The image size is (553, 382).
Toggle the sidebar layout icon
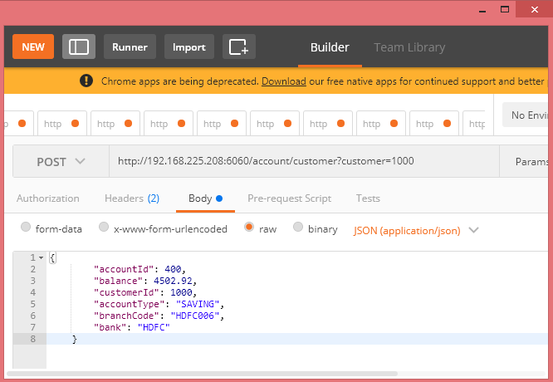coord(79,47)
